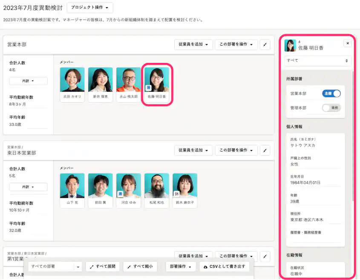Open the 内訳 dropdown in 営業本部 stats
Image resolution: width=360 pixels, height=280 pixels.
(28, 81)
